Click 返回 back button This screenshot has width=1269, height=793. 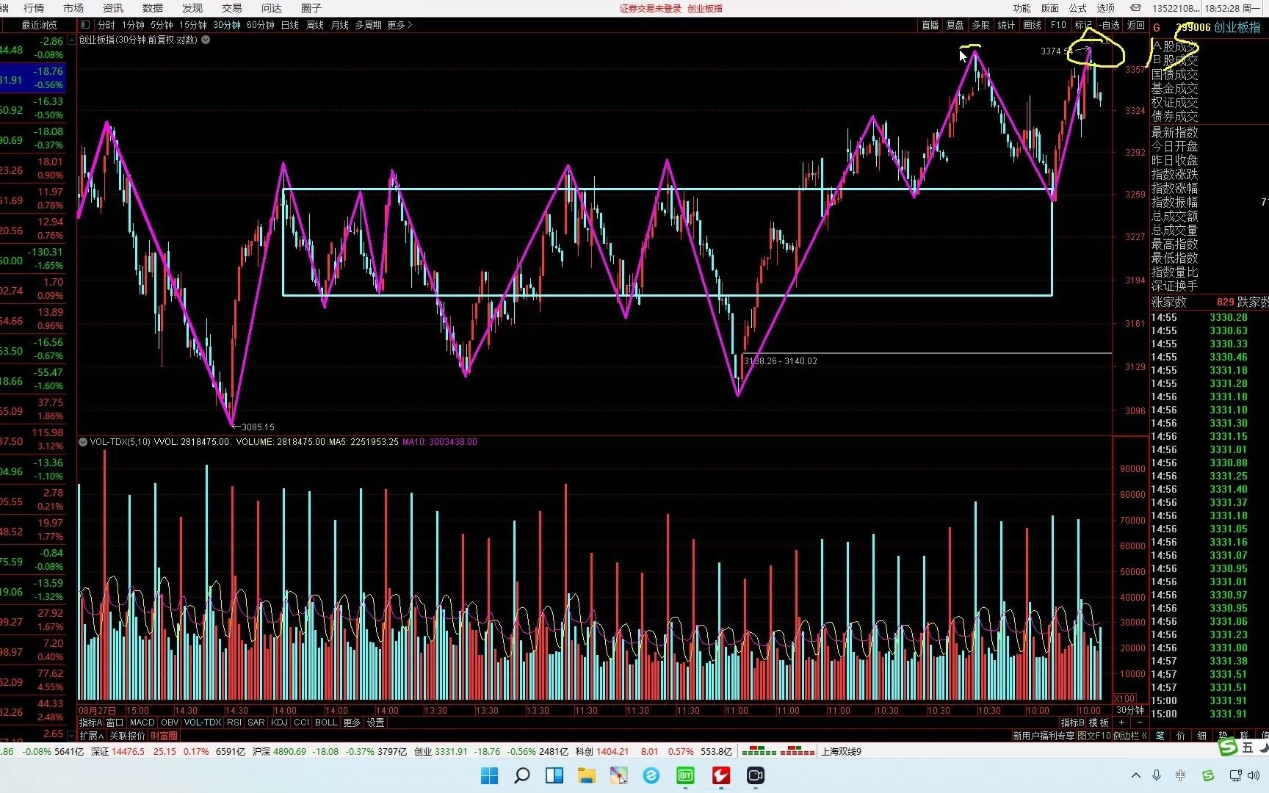coord(1136,25)
